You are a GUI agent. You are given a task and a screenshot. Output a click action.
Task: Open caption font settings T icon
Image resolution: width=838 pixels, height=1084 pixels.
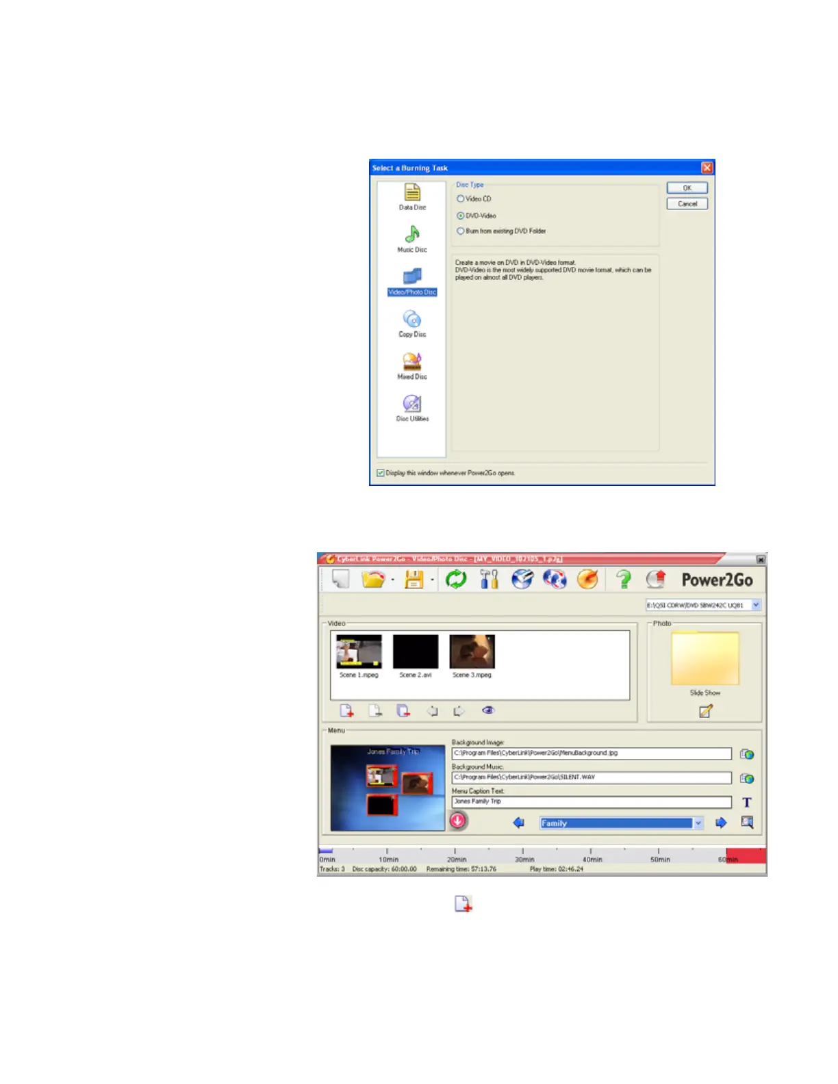pos(747,803)
